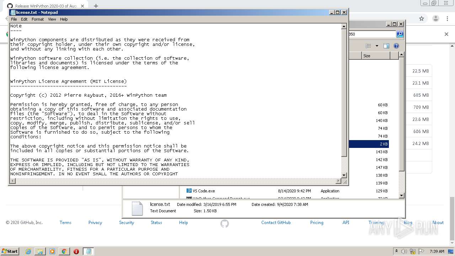Screen dimensions: 455x256
Task: Expand the view options dropdown arrow
Action: coord(377,46)
